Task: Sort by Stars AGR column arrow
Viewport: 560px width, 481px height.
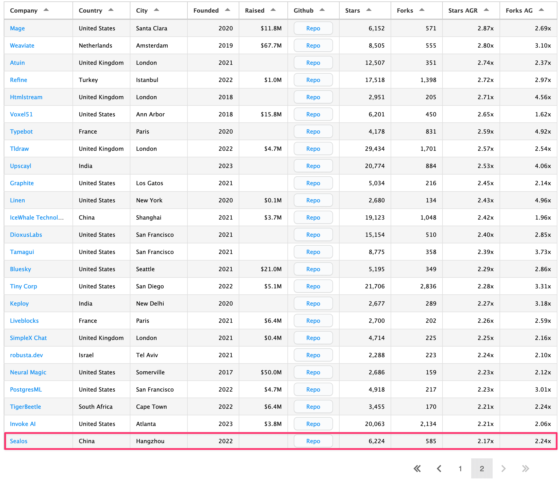Action: click(486, 10)
